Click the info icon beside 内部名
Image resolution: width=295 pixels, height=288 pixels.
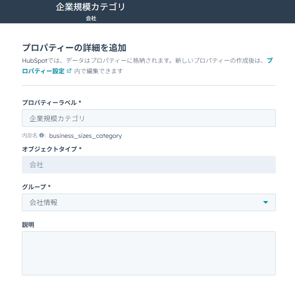42,136
